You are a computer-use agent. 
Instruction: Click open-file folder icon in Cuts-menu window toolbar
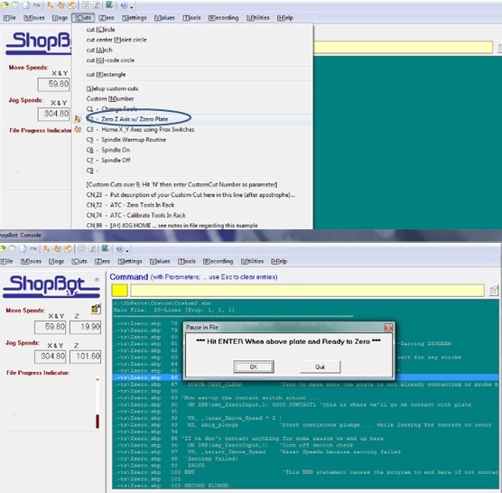(x=5, y=5)
